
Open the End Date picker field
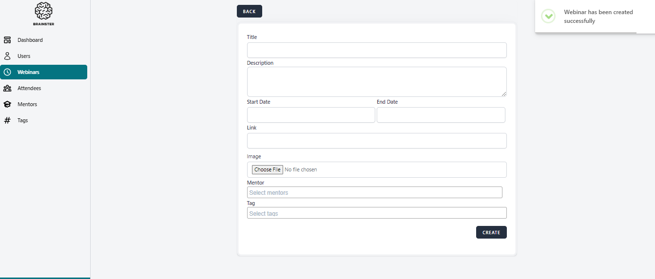(441, 115)
